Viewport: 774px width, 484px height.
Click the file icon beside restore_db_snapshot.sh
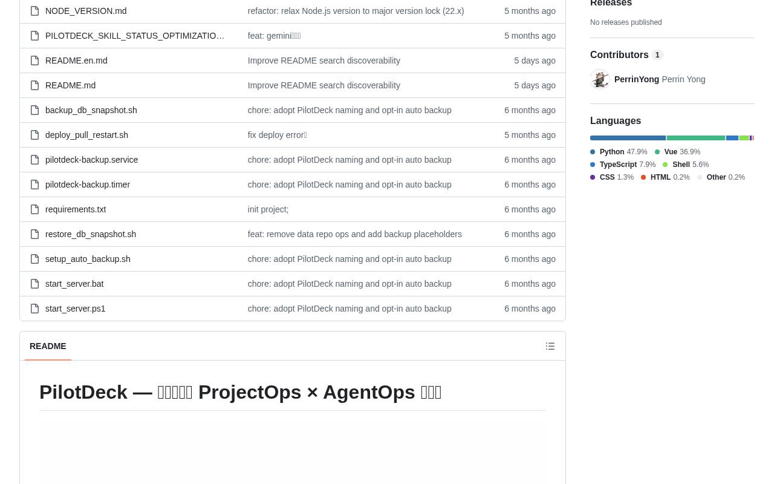pyautogui.click(x=34, y=234)
